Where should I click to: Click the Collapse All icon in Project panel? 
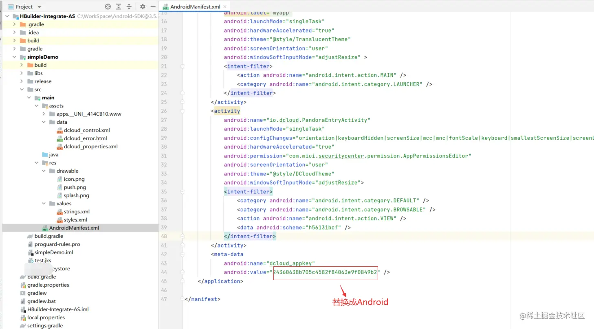click(x=129, y=7)
